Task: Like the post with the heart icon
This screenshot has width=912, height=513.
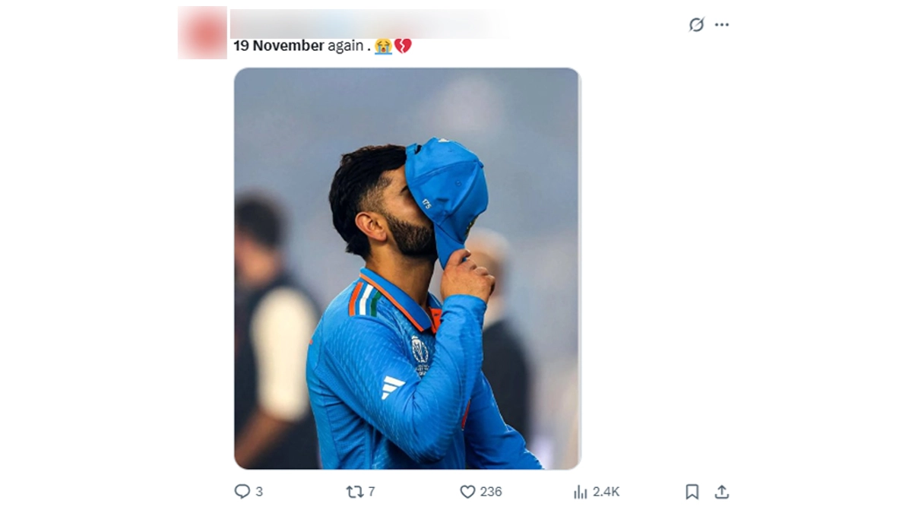Action: click(467, 492)
